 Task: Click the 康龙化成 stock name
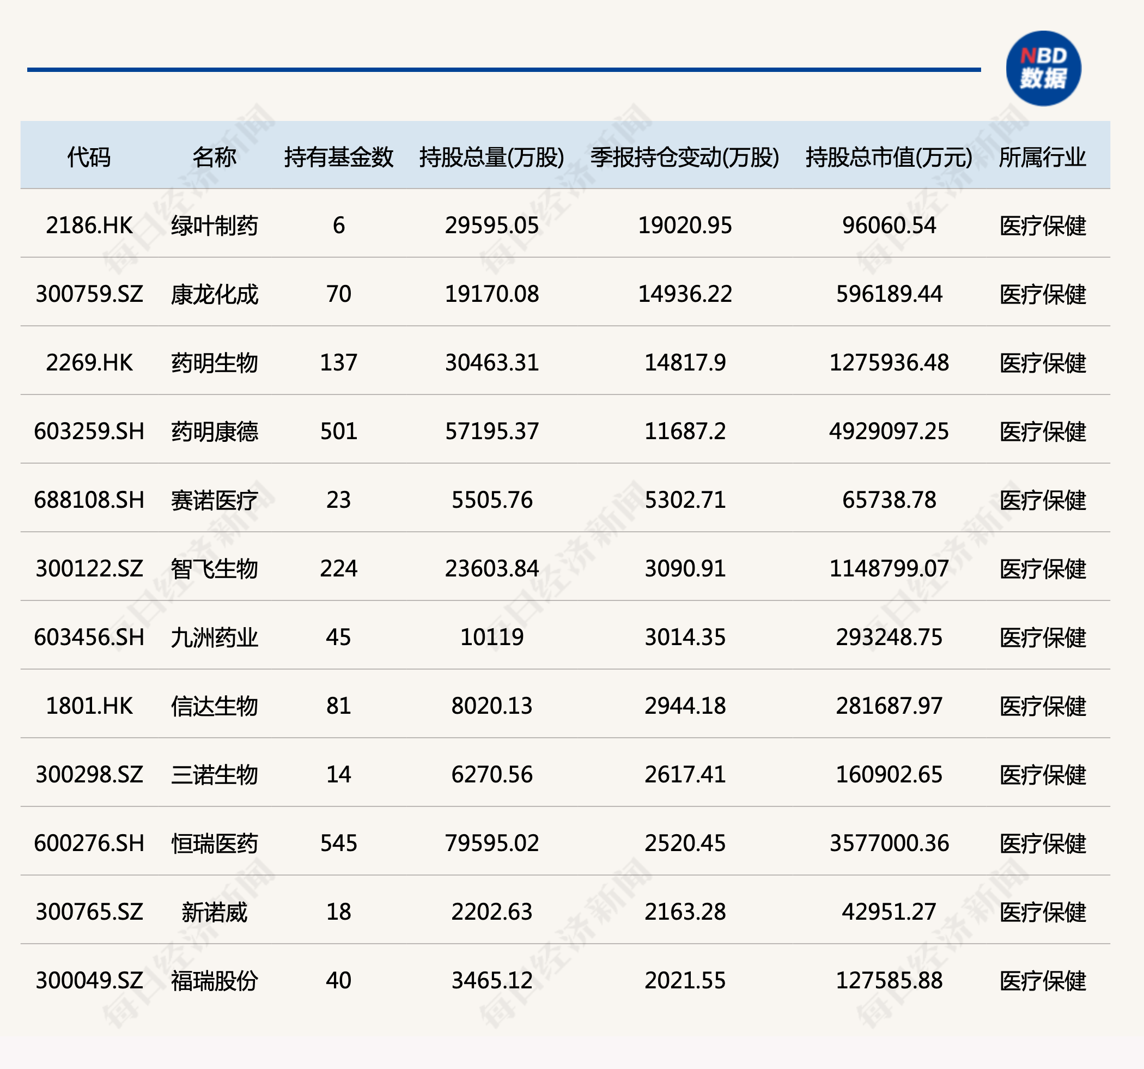tap(214, 294)
